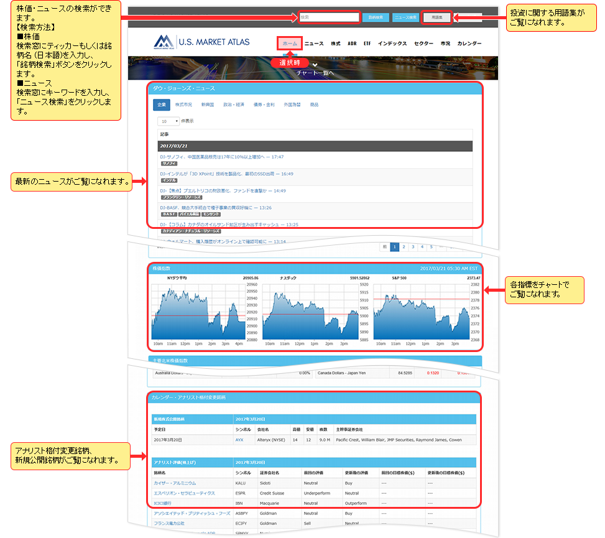Click the Alteryx (NYSE) company cell

pyautogui.click(x=271, y=440)
